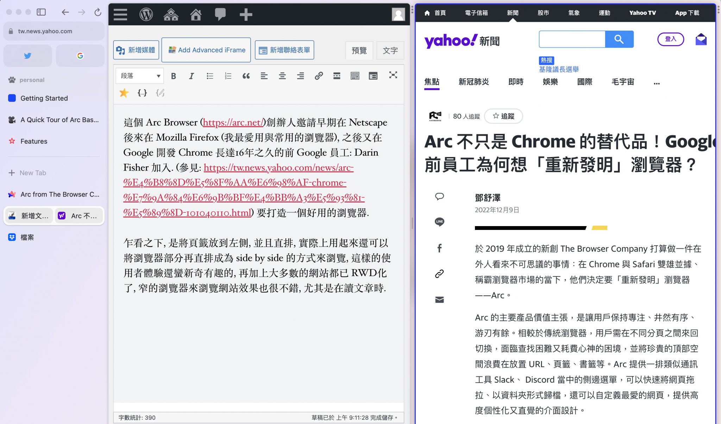Open the arc.net link in the editor

point(233,122)
